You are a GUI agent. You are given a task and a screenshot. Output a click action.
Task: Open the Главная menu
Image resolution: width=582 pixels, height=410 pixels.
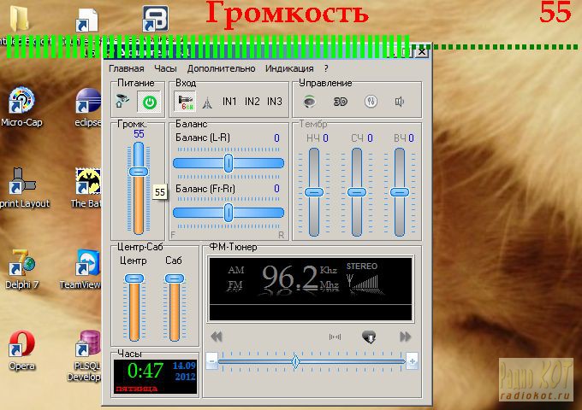[126, 68]
